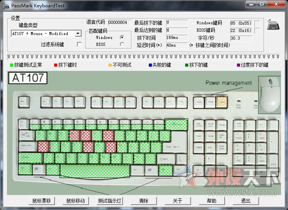Viewport: 288px width, 210px height.
Task: Click the PassMark KeyboardTest title bar icon
Action: coord(6,5)
